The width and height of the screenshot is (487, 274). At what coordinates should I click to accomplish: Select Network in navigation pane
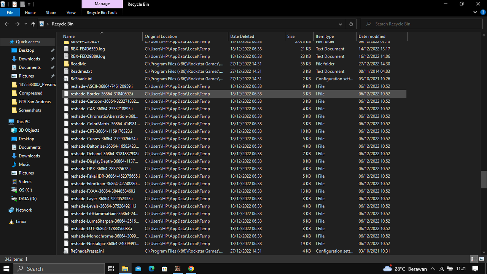24,210
